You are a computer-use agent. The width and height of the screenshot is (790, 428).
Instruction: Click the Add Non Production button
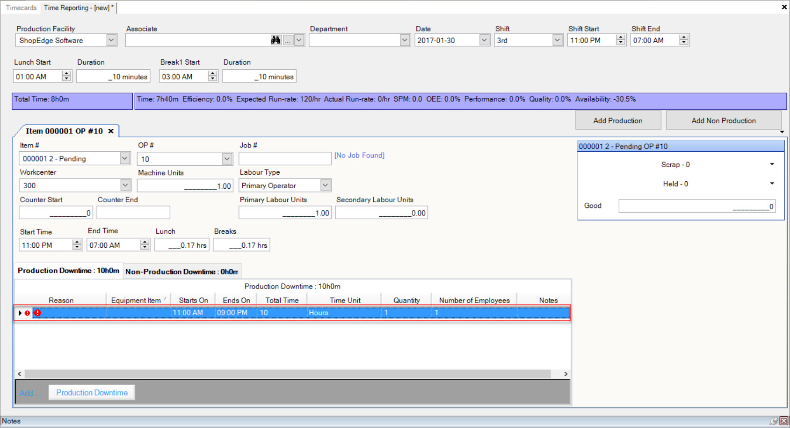(724, 120)
